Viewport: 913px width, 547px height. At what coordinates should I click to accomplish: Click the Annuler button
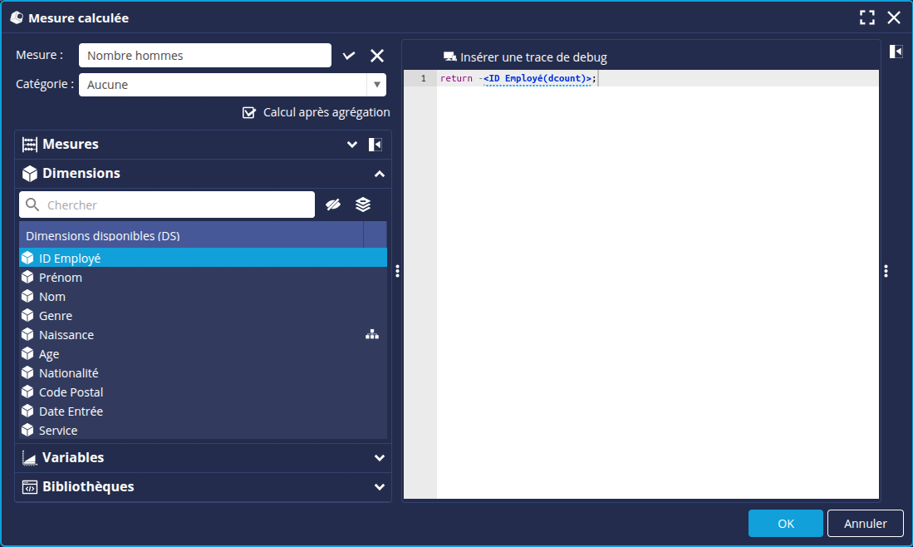pos(865,524)
